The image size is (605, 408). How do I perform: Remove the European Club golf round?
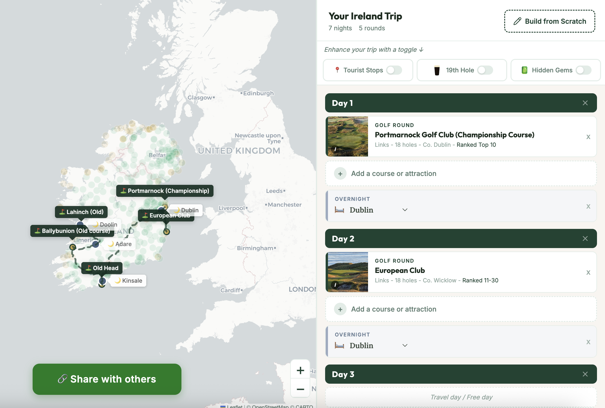coord(588,272)
